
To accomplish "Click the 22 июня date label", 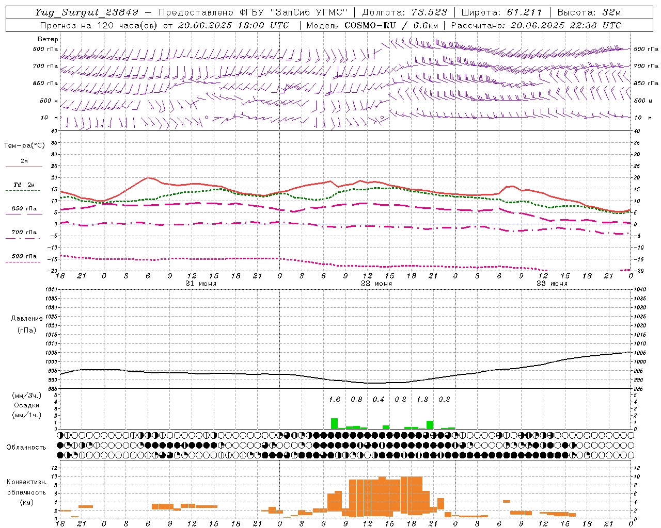I will point(376,284).
